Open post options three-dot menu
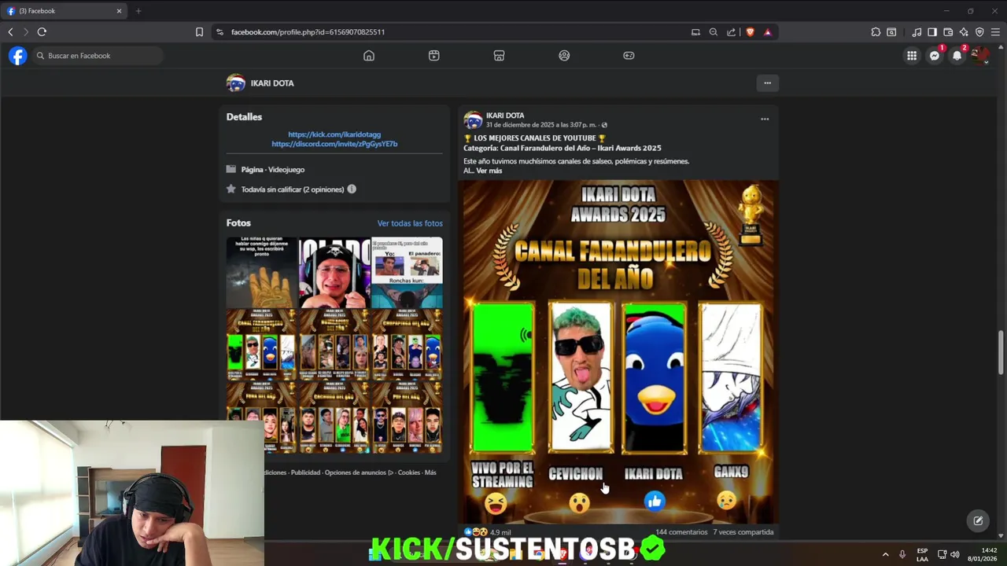1007x566 pixels. (x=764, y=119)
